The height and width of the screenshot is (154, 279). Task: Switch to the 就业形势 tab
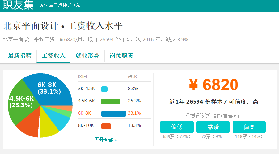(87, 56)
